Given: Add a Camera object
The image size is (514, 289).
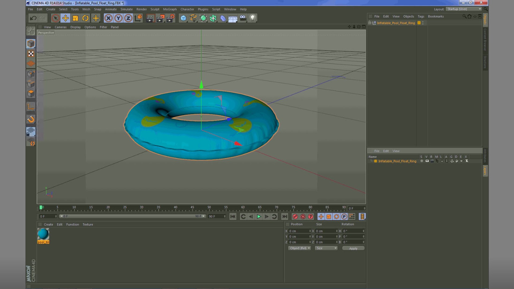Looking at the screenshot, I should [243, 18].
